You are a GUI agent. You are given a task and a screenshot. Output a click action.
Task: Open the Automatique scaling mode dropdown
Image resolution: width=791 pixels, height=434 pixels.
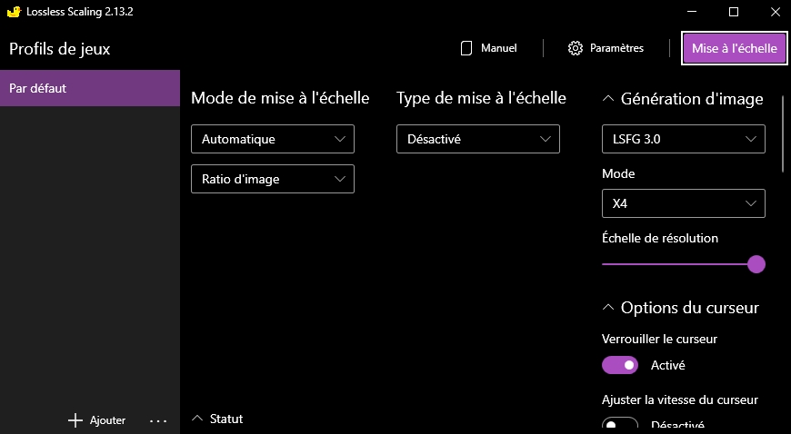pos(272,139)
